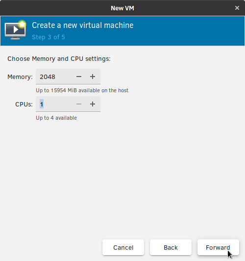
Task: Click the "Step 3 of 5" indicator
Action: tap(49, 37)
